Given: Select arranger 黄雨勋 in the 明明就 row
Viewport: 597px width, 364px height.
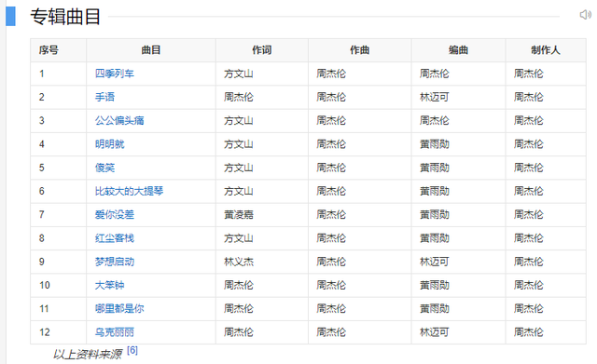Looking at the screenshot, I should (435, 144).
